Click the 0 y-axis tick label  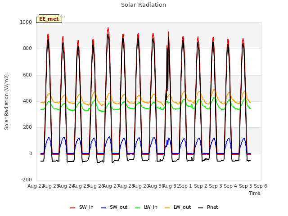pos(31,154)
